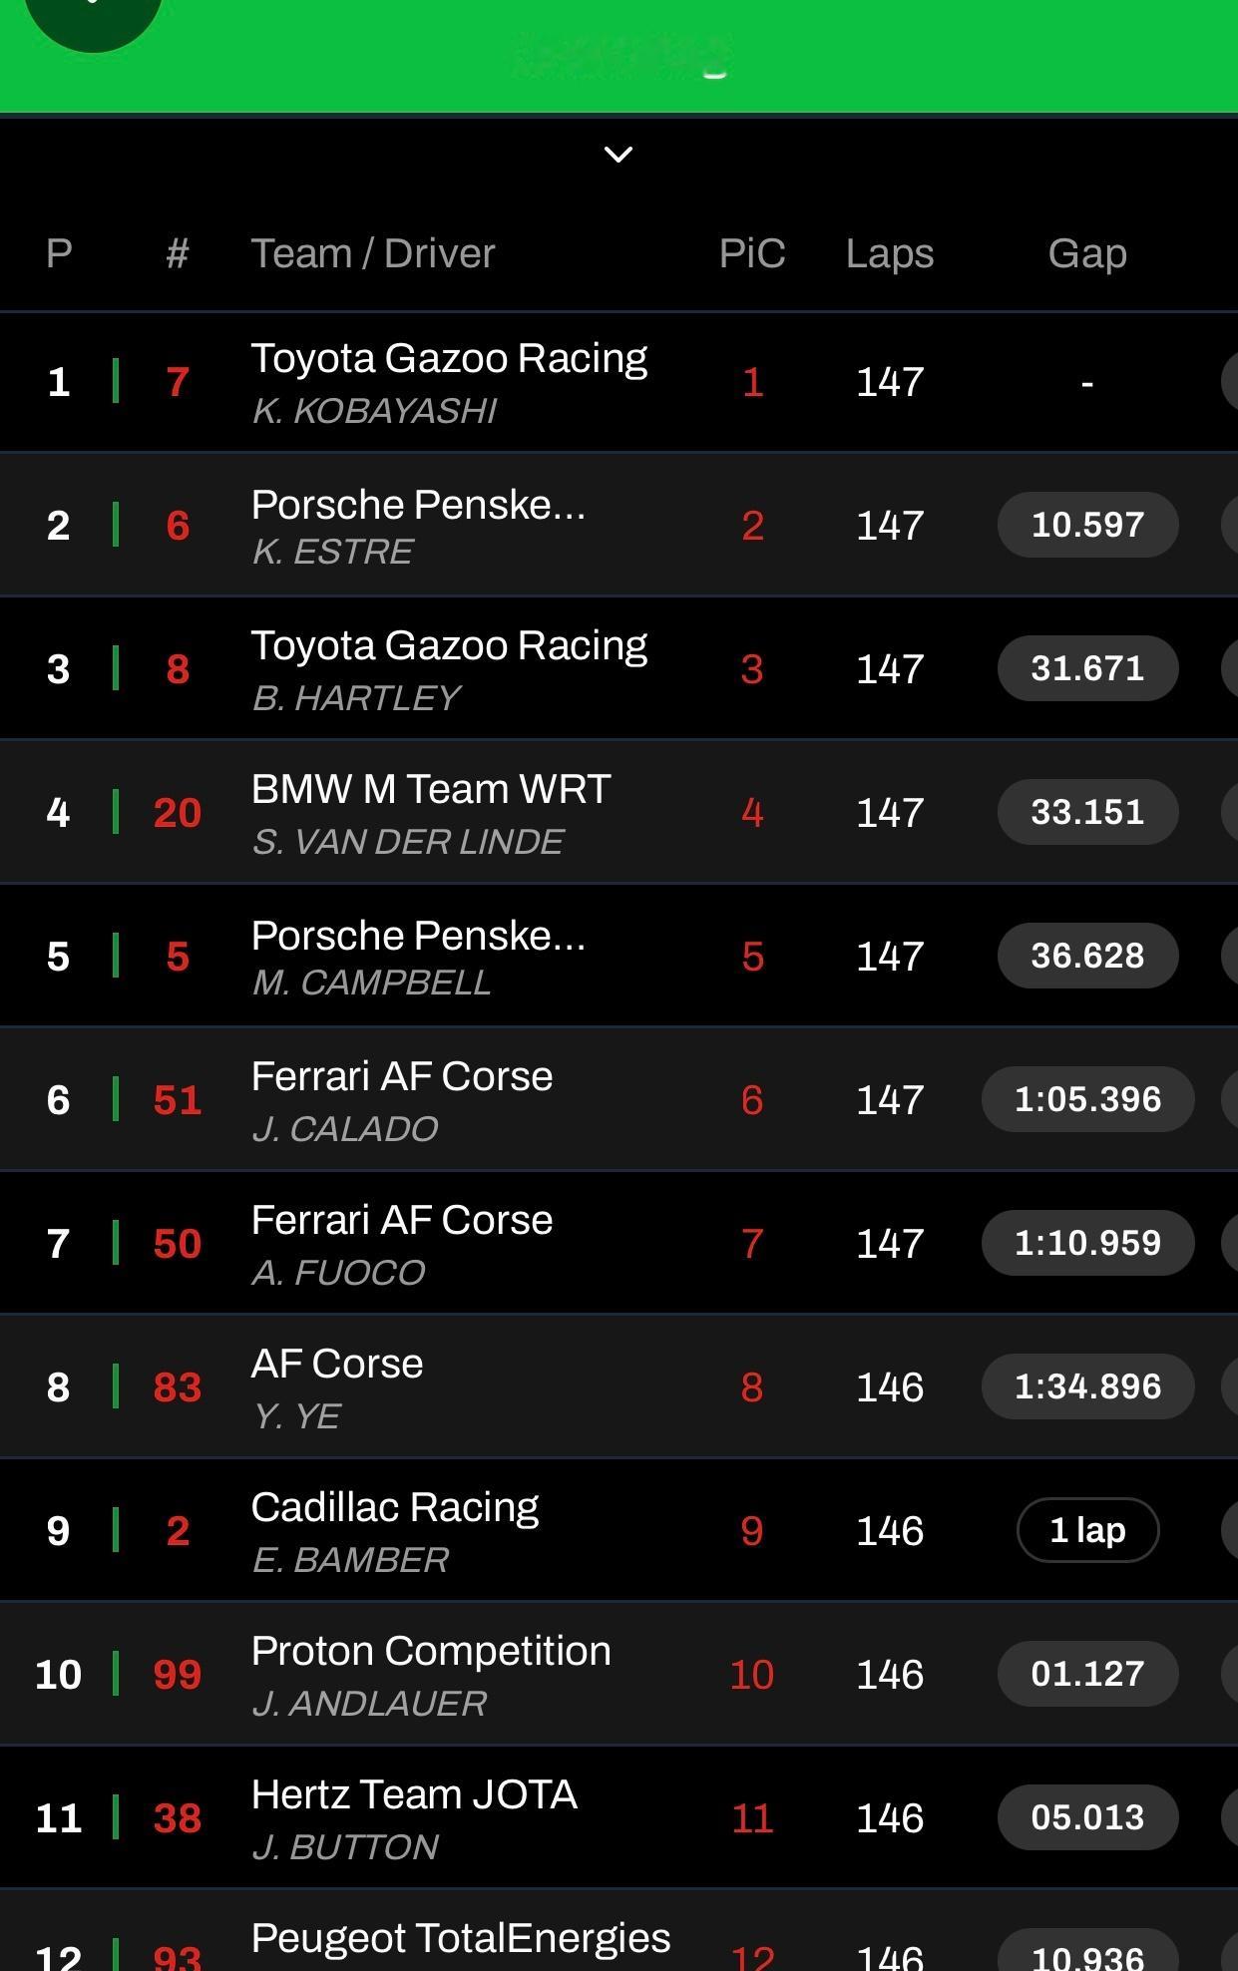Open the Peugeot TotalEnergies row
The height and width of the screenshot is (1971, 1238).
coord(460,1943)
